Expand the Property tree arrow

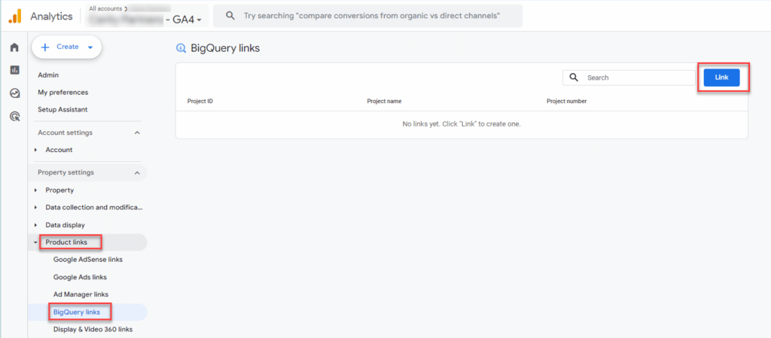36,190
